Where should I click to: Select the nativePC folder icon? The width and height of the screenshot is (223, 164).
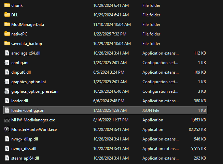pyautogui.click(x=7, y=34)
